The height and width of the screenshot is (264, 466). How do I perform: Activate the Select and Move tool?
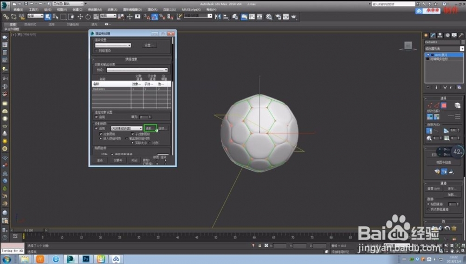tap(80, 17)
